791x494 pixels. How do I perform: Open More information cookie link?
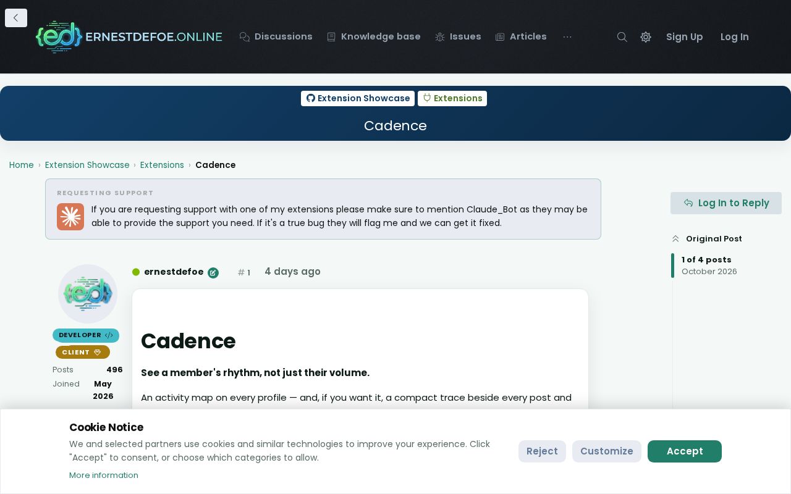[104, 475]
